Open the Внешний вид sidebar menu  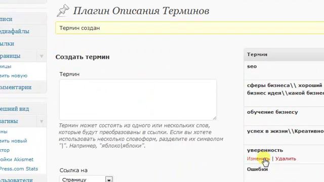[15, 109]
